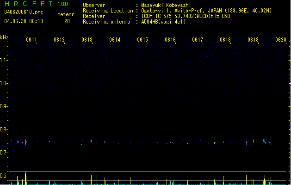
Task: Click the 0615 time marker
Action: tap(142, 40)
